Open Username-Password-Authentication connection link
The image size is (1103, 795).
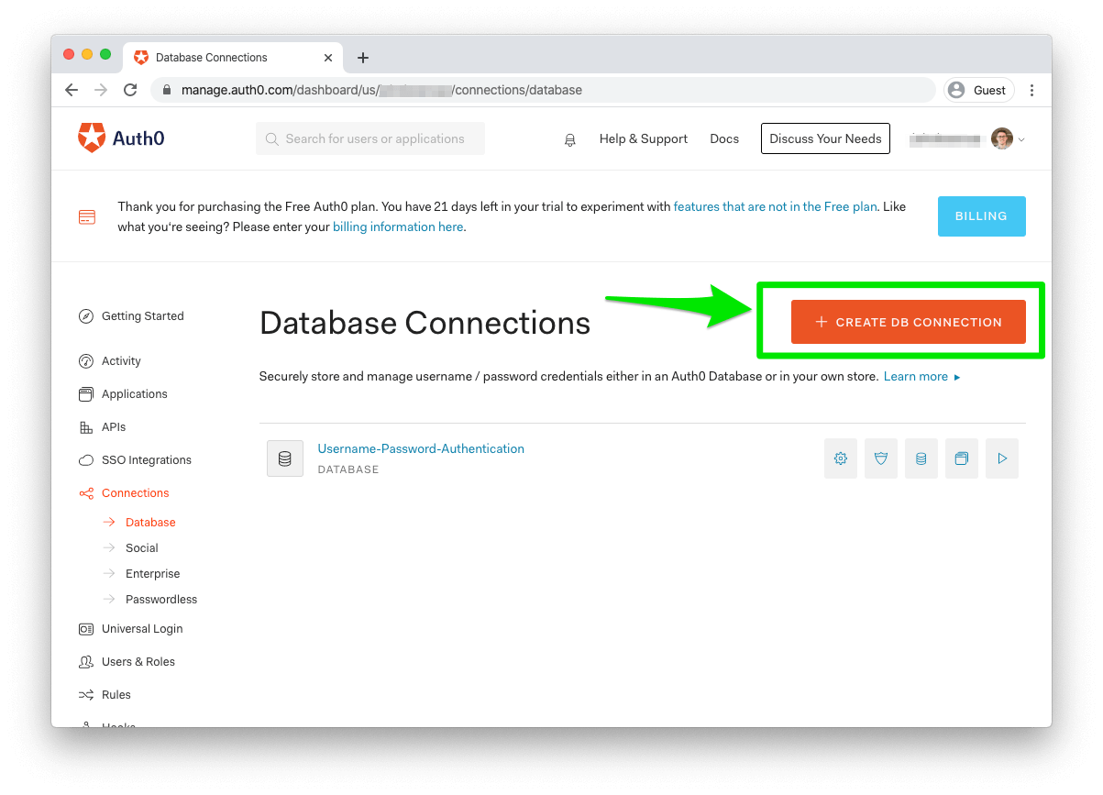(x=421, y=449)
